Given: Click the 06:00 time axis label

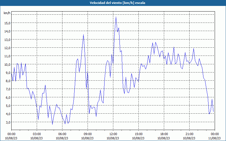Looking at the screenshot, I should coord(62,134).
